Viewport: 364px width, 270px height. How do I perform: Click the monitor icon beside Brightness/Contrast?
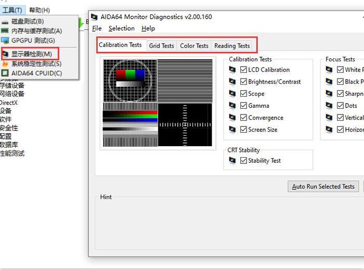point(232,82)
